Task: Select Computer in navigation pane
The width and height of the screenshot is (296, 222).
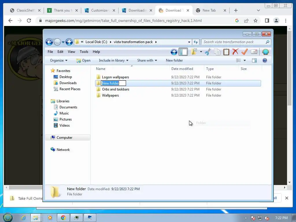Action: (64, 138)
